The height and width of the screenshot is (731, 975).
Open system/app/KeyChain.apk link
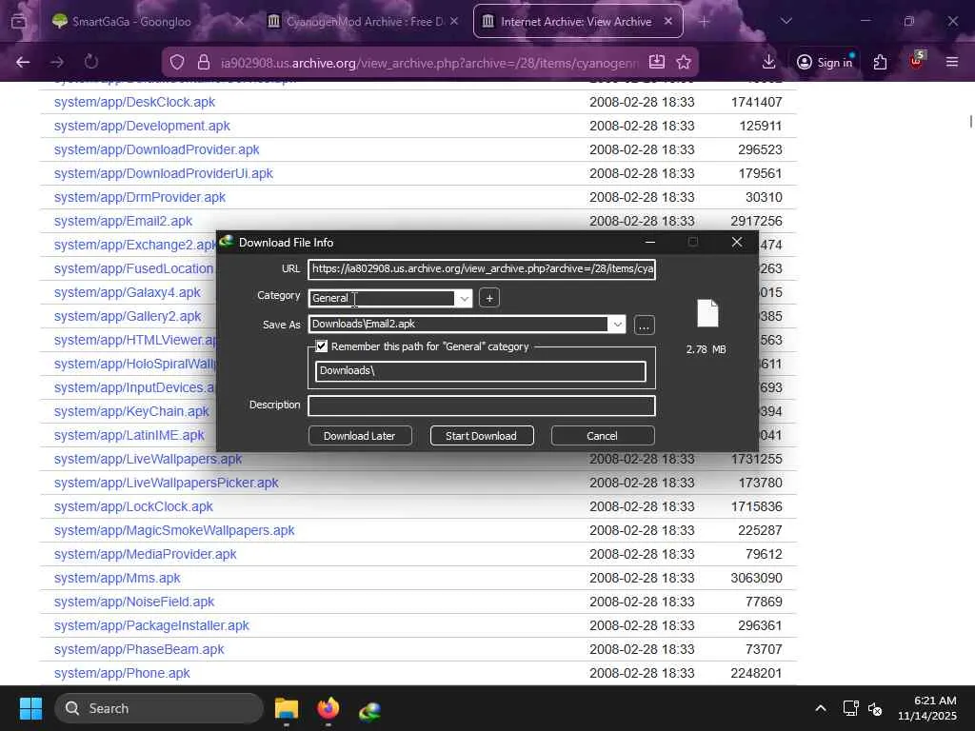tap(131, 411)
